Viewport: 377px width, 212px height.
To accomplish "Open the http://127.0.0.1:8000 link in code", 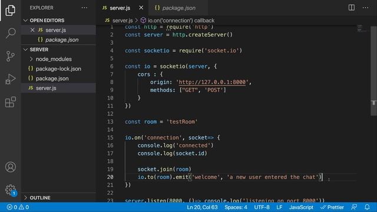I will 212,82.
